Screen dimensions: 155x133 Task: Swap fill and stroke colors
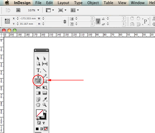[45, 111]
